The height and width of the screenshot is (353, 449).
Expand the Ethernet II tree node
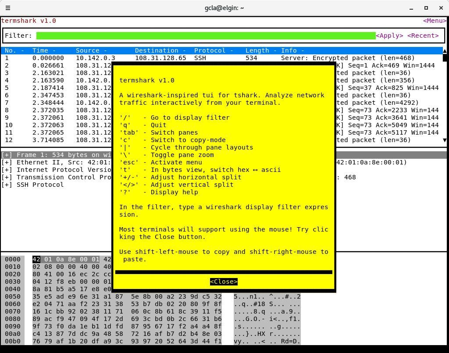point(7,162)
